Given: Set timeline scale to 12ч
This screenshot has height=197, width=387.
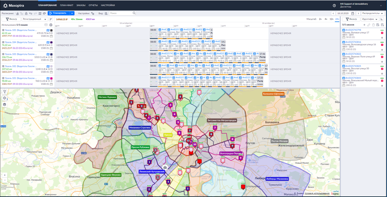Looking at the screenshot, I should coord(331,19).
